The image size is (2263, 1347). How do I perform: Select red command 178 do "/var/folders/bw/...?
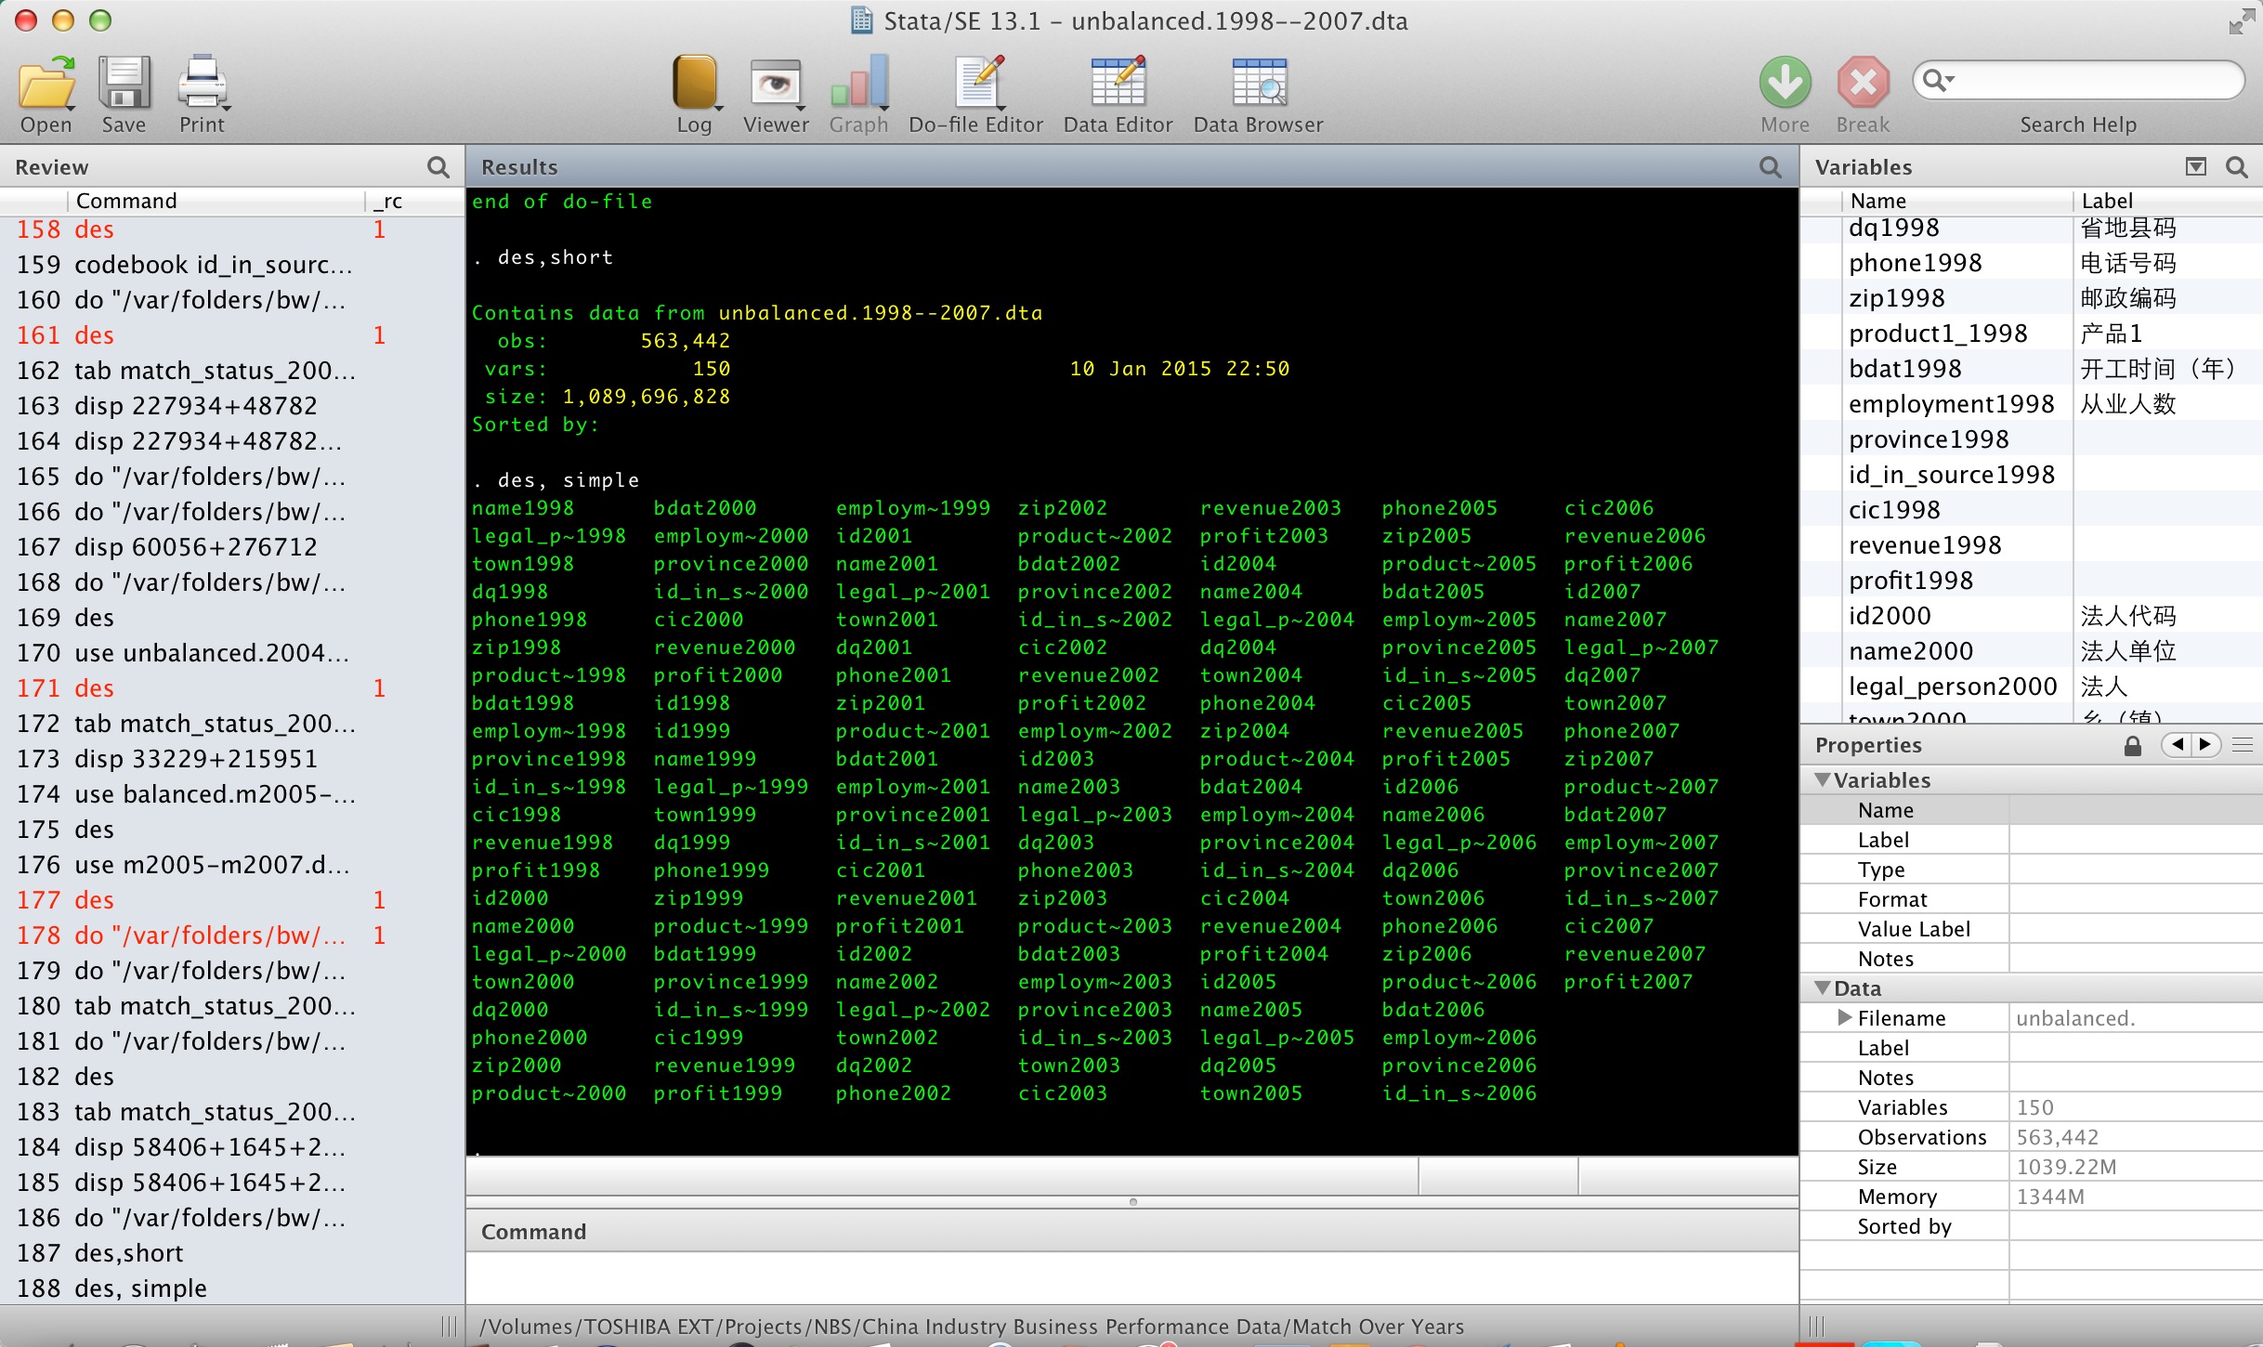(231, 935)
